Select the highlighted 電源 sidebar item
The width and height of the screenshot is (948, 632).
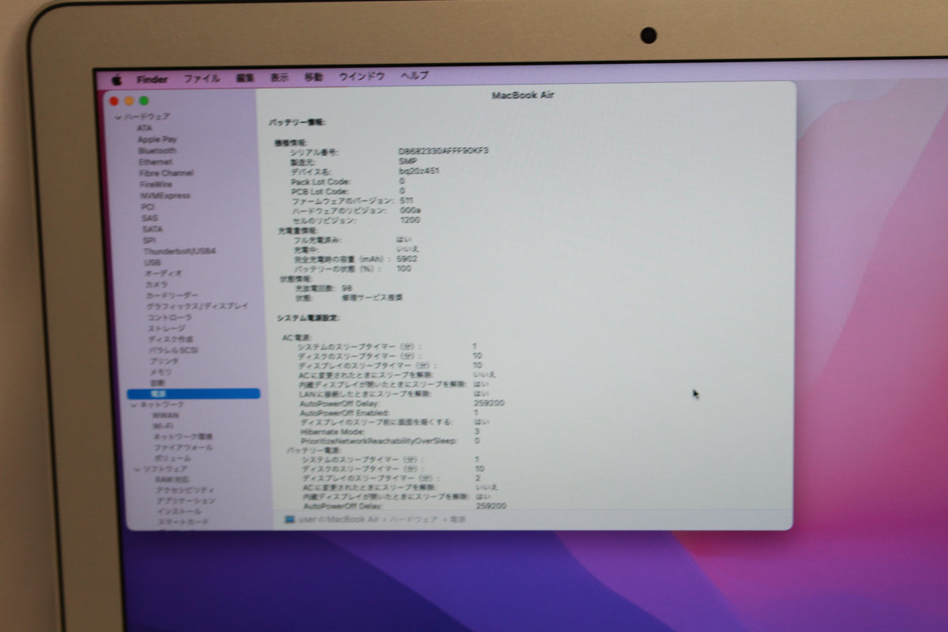[x=194, y=393]
